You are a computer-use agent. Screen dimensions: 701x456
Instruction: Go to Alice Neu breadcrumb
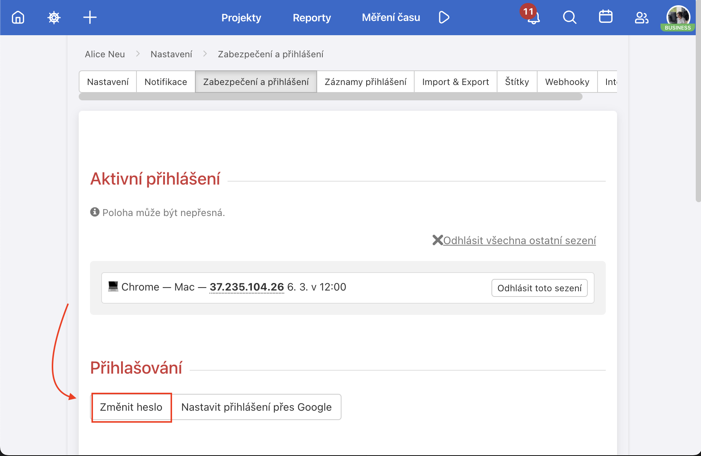click(105, 54)
